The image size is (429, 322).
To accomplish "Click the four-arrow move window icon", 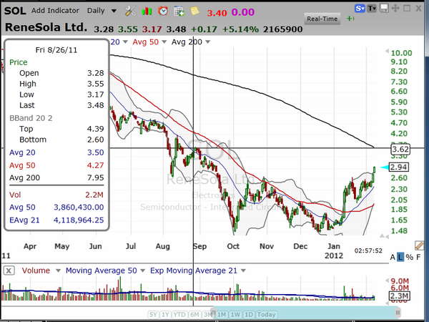I will click(395, 9).
